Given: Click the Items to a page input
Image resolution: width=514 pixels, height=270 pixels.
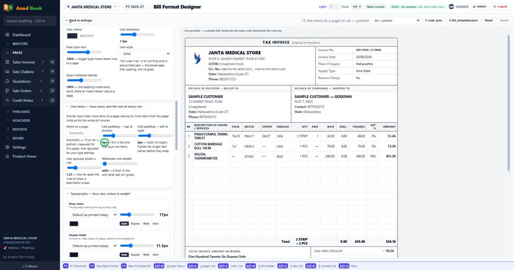Looking at the screenshot, I should point(82,133).
